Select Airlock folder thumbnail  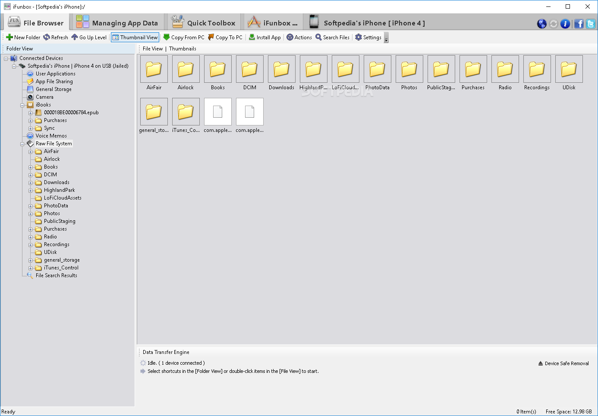click(186, 69)
